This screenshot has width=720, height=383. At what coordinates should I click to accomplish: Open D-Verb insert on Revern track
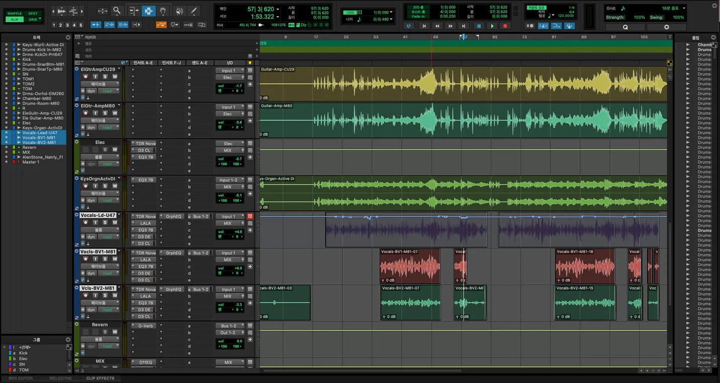[144, 326]
